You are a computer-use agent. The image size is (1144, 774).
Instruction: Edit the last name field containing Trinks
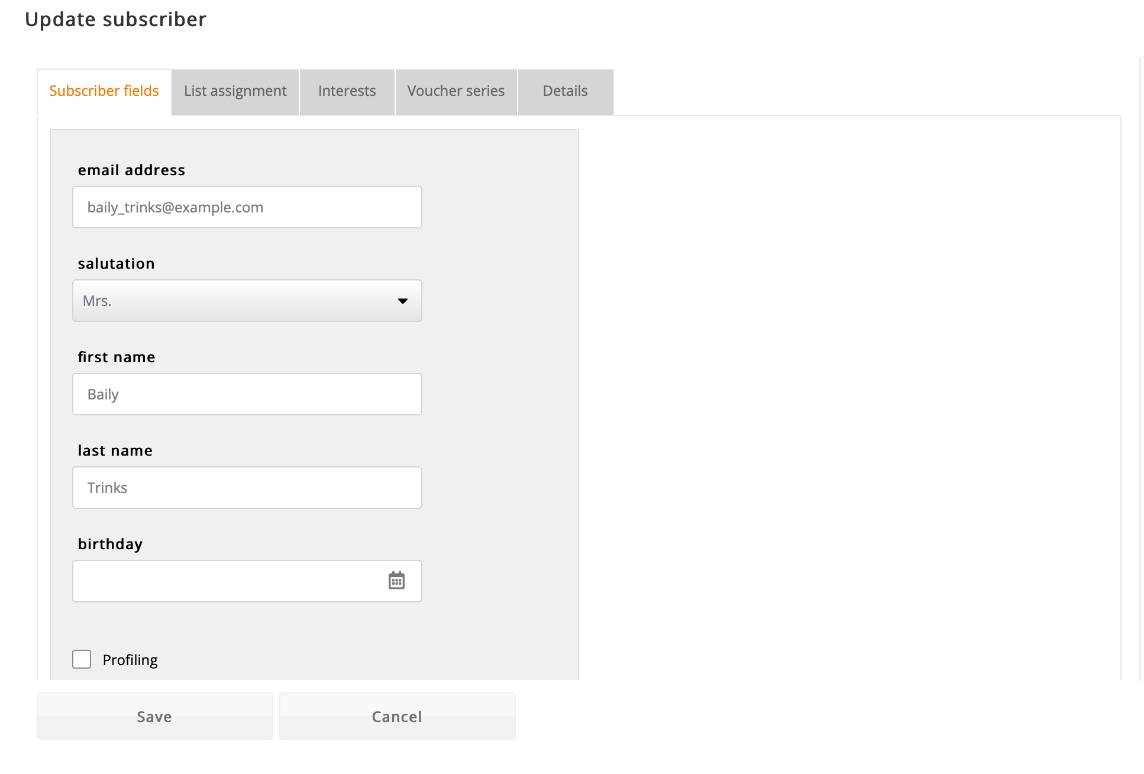tap(247, 488)
